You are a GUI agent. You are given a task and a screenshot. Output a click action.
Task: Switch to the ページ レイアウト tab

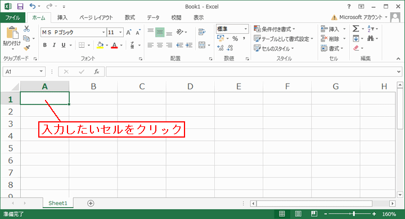96,17
